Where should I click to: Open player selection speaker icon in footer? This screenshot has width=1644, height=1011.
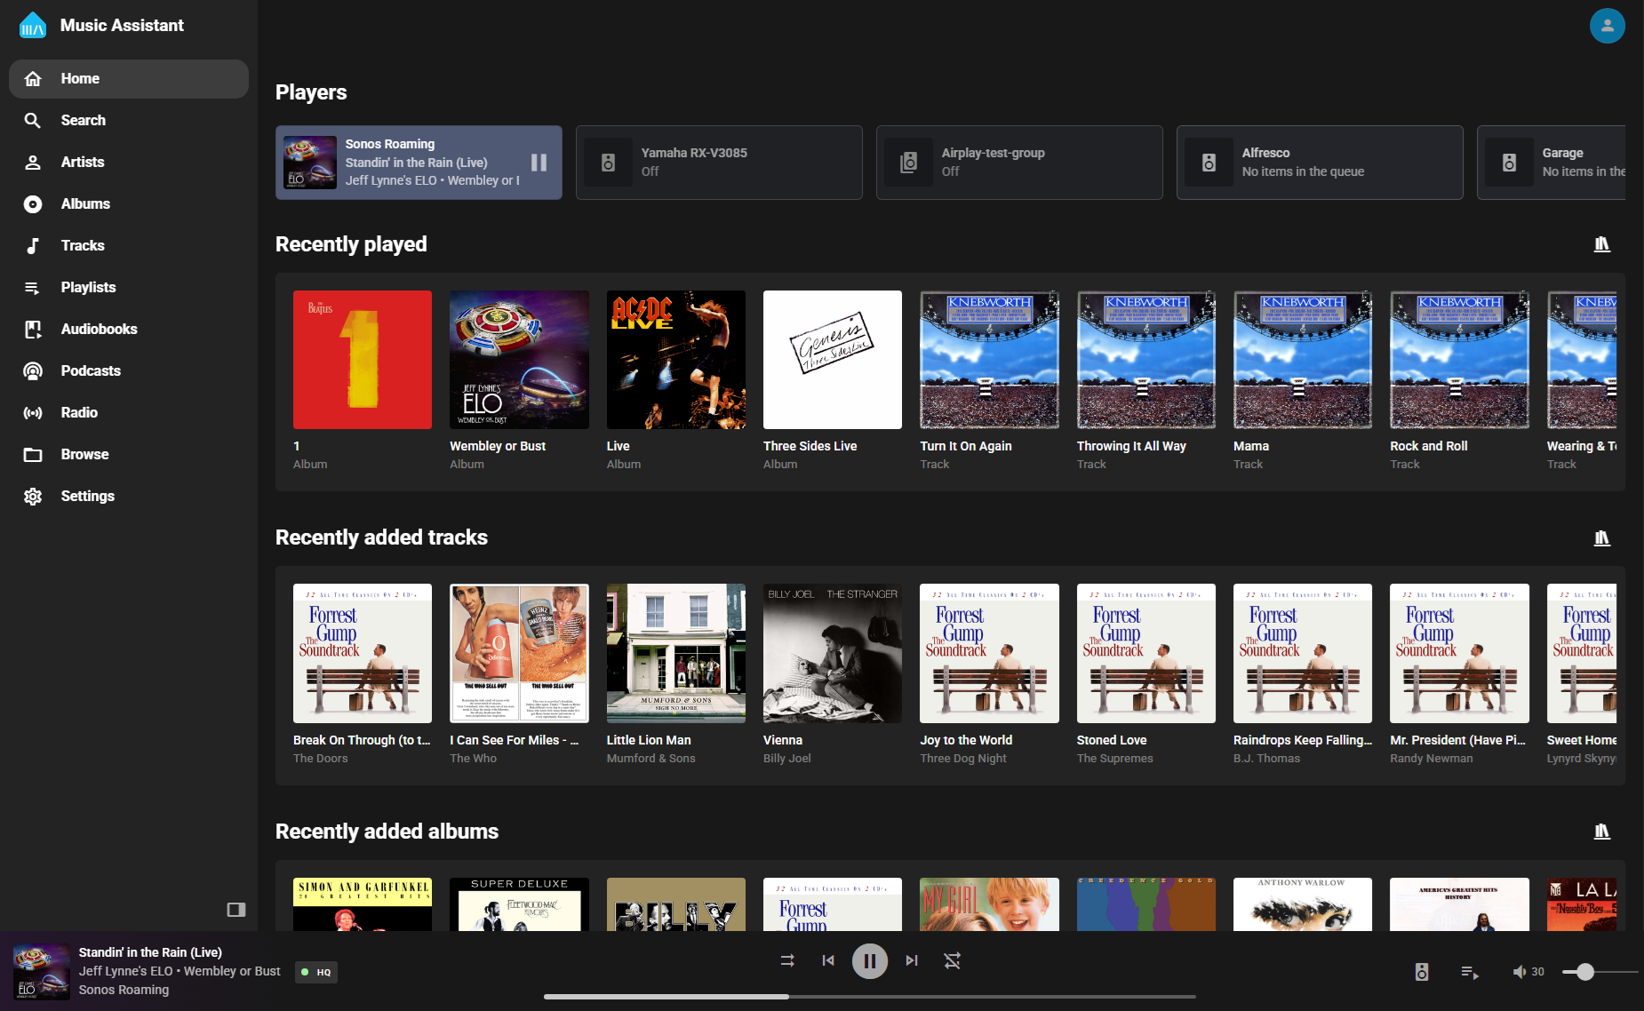(x=1422, y=972)
